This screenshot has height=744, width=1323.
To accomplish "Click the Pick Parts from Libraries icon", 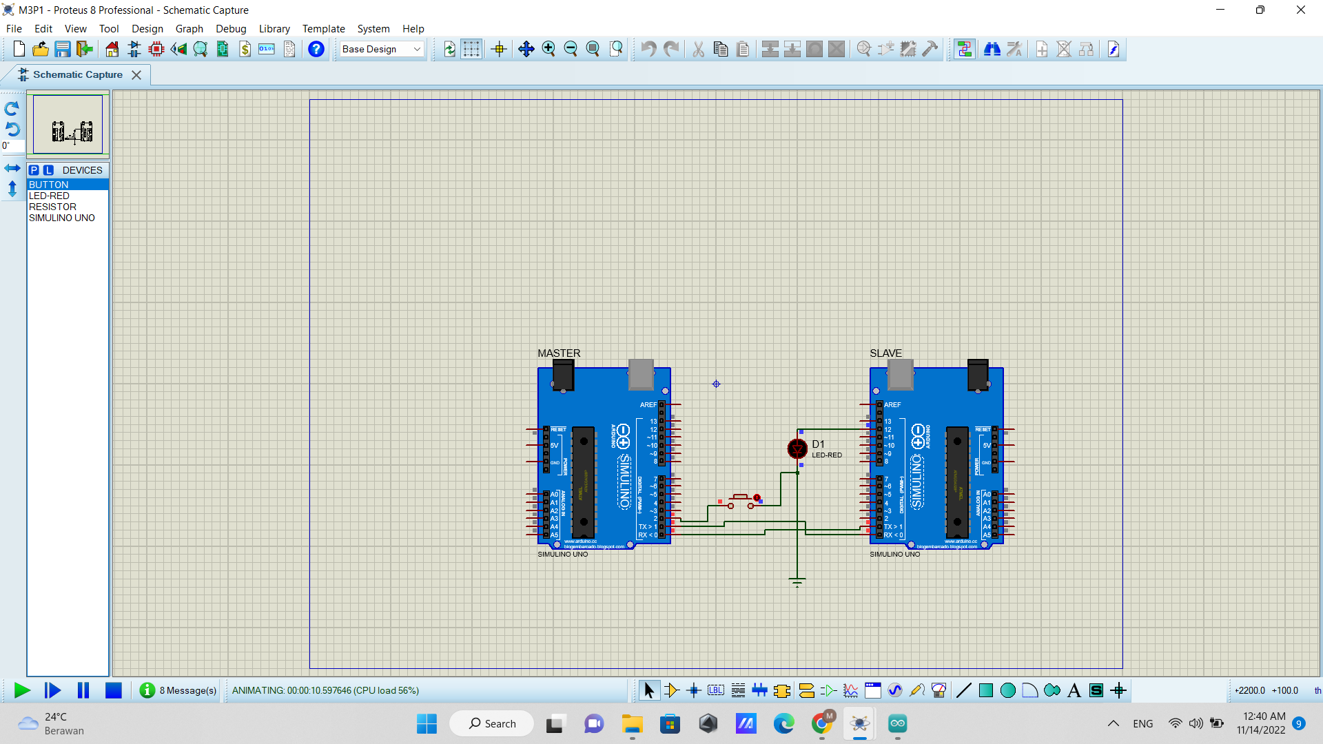I will (x=864, y=49).
